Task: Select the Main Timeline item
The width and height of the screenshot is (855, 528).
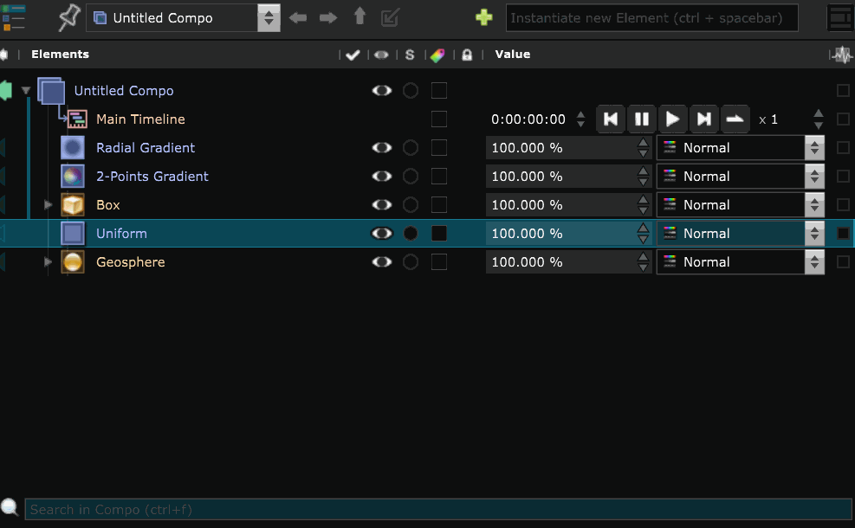Action: (140, 119)
